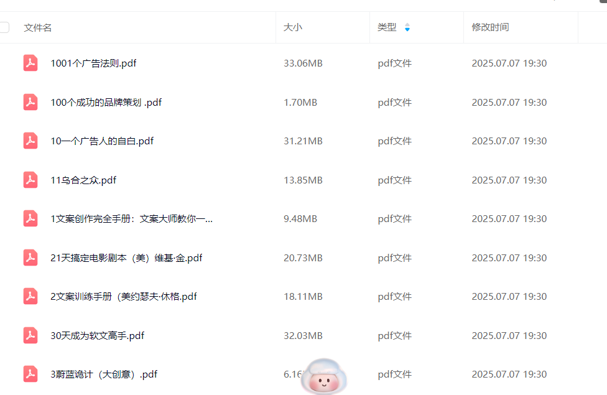Toggle the sort arrow beside 类型 column
The height and width of the screenshot is (395, 607).
(x=407, y=27)
